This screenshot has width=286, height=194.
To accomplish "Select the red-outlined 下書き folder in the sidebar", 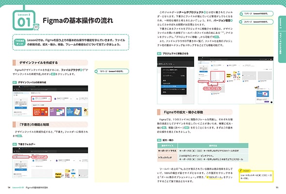I will pyautogui.click(x=21, y=157).
